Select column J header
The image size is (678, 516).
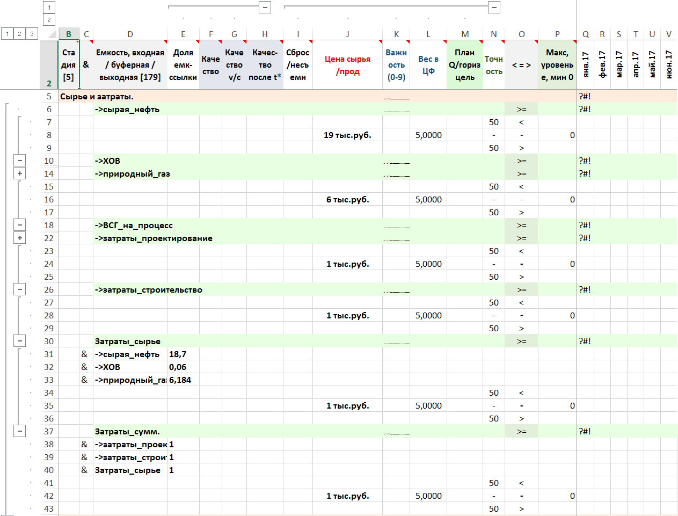click(x=347, y=34)
